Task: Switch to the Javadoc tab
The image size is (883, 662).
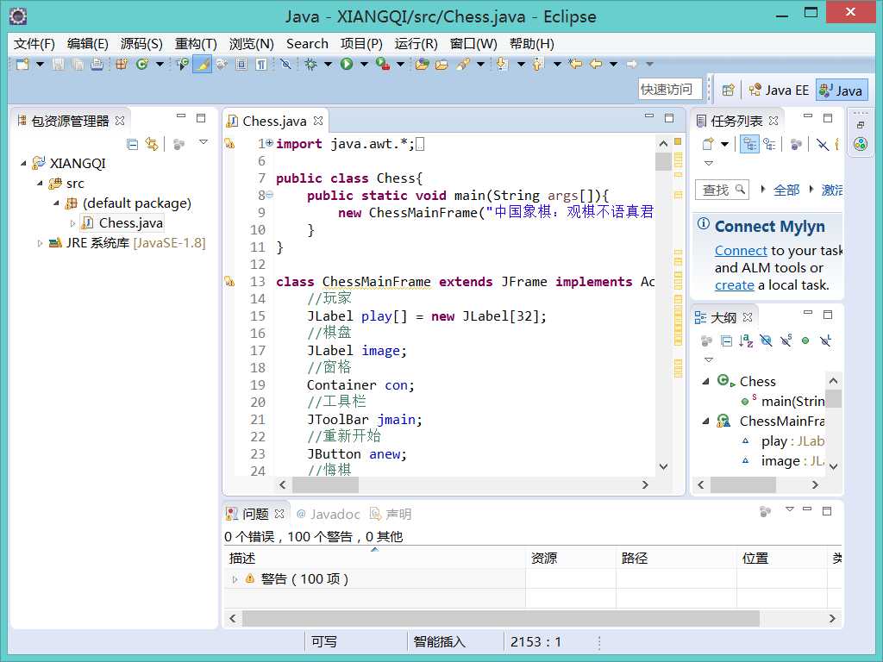Action: coord(329,514)
